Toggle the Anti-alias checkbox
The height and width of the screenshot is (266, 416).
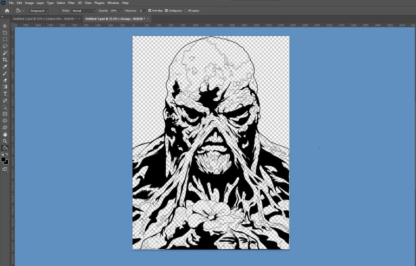[x=149, y=11]
